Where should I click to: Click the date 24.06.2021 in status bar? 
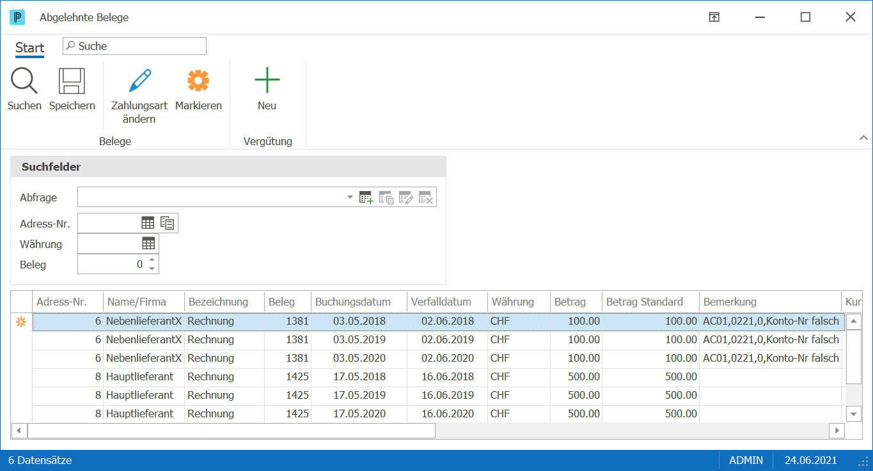(810, 460)
